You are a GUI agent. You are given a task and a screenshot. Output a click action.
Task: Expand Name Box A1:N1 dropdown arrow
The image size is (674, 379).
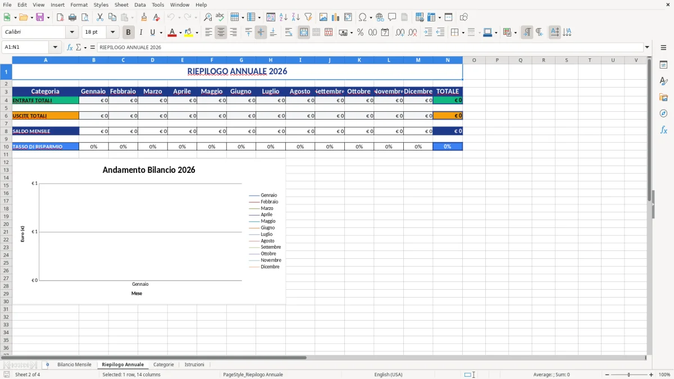[x=55, y=47]
